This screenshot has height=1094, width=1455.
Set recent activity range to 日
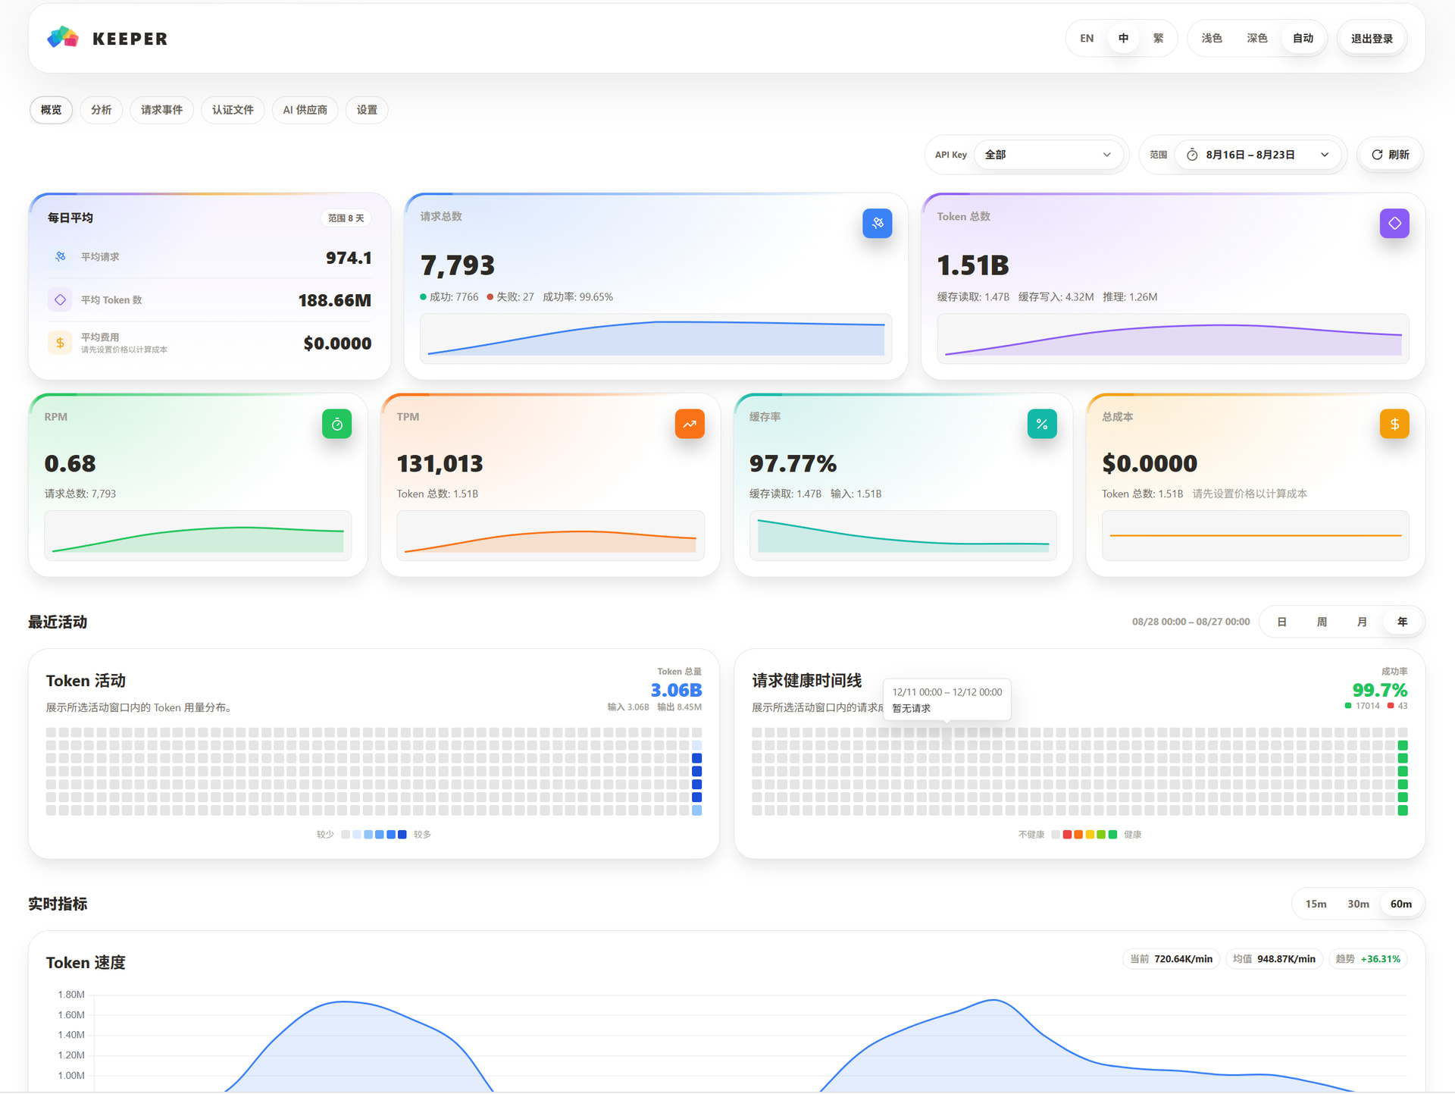1281,622
